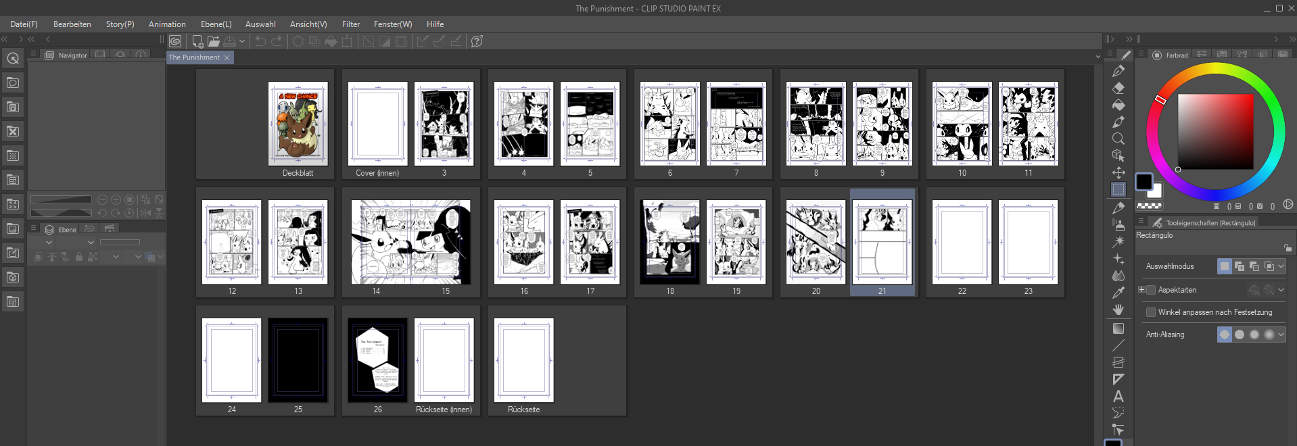Choose subtract from selection mode
Viewport: 1297px width, 446px height.
tap(1254, 266)
